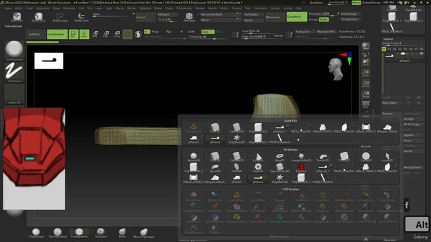Viewport: 431px width, 242px height.
Task: Choose the Standard brush on bottom shelf
Action: (100, 233)
